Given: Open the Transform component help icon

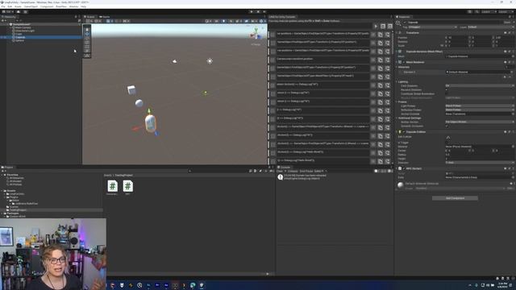Looking at the screenshot, I should 506,33.
